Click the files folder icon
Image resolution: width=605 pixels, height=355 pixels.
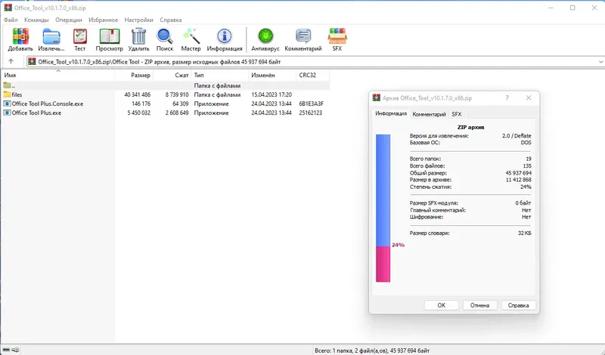coord(7,94)
